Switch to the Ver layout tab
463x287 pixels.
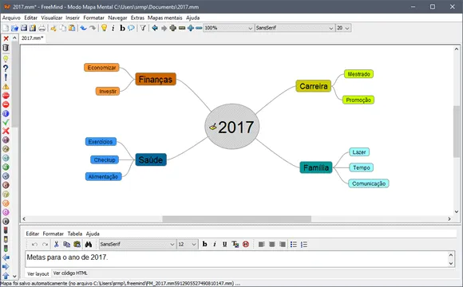(38, 273)
